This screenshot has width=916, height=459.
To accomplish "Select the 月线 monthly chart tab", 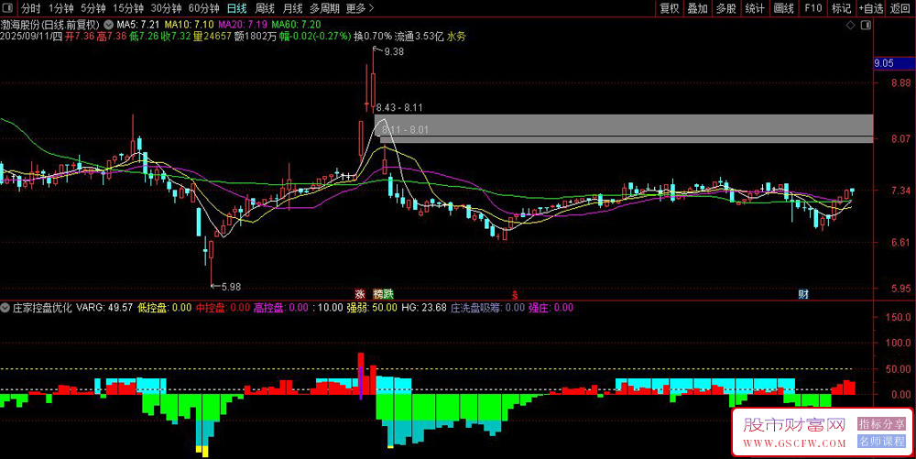I will pyautogui.click(x=292, y=8).
